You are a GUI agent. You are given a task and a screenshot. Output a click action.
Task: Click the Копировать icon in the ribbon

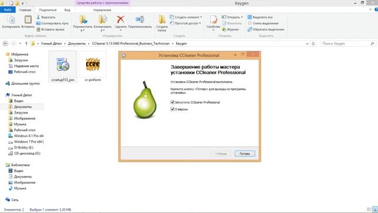tap(11, 20)
